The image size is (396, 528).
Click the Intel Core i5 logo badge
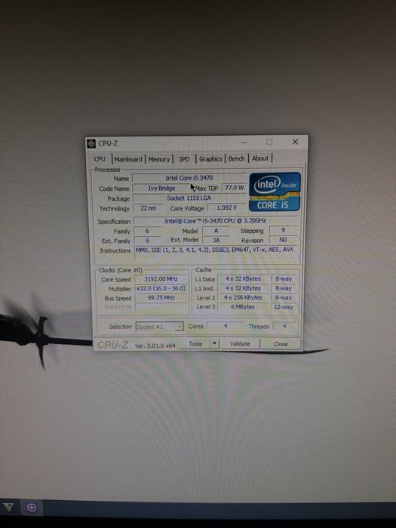coord(275,192)
